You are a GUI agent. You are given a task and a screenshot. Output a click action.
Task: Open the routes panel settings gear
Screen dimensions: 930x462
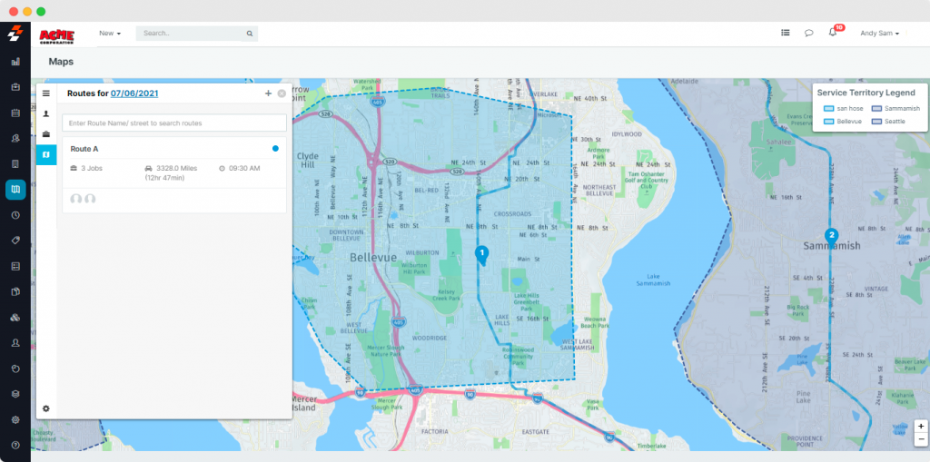(x=46, y=408)
